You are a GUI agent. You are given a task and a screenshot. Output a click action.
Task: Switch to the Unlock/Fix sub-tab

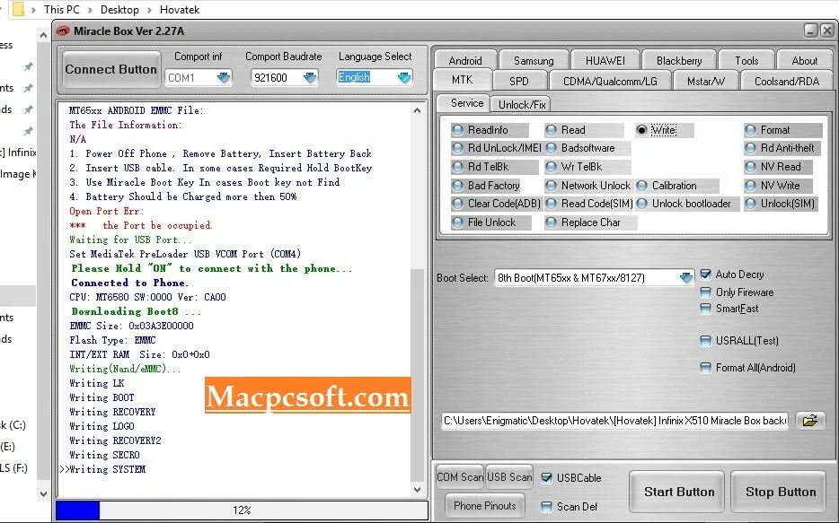pyautogui.click(x=522, y=104)
